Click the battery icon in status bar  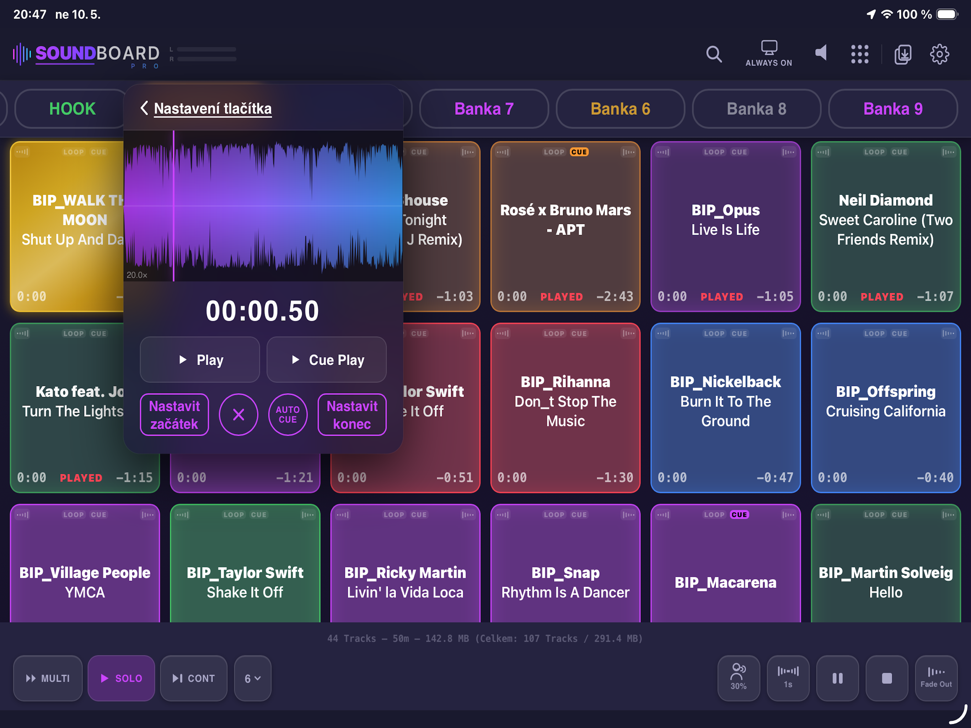tap(947, 15)
